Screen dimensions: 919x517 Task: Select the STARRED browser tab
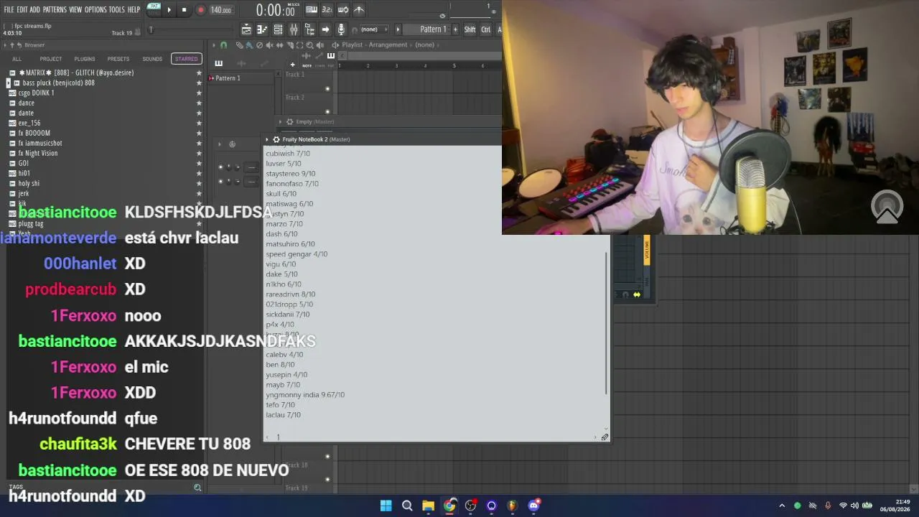pos(186,59)
